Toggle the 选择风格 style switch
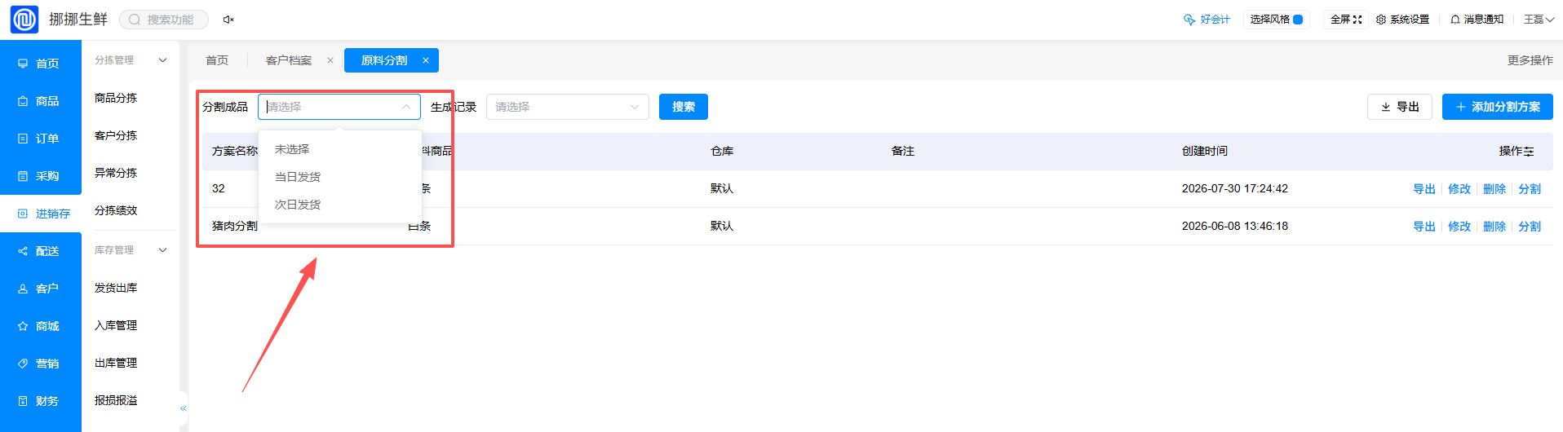This screenshot has height=432, width=1563. coord(1298,20)
